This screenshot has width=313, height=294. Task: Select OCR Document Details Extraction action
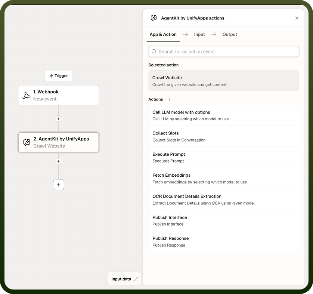click(224, 199)
